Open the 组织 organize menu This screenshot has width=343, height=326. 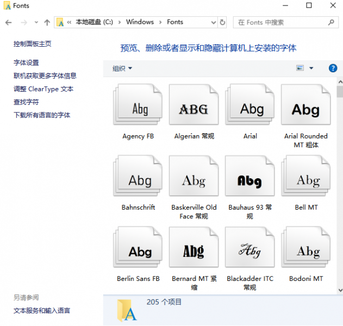[122, 68]
